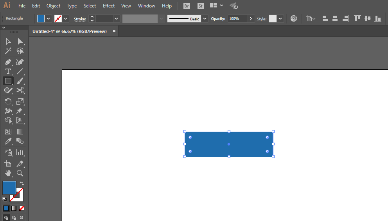Expand stroke weight dropdown

(x=116, y=18)
